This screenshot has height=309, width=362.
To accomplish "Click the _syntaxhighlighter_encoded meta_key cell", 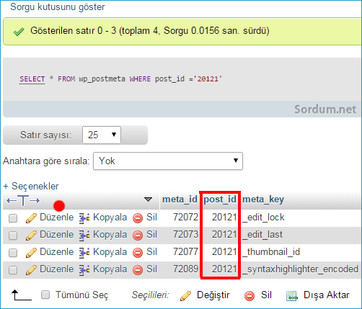I will click(x=301, y=269).
